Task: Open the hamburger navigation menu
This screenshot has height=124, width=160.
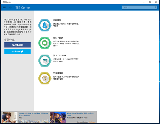Action: point(4,8)
